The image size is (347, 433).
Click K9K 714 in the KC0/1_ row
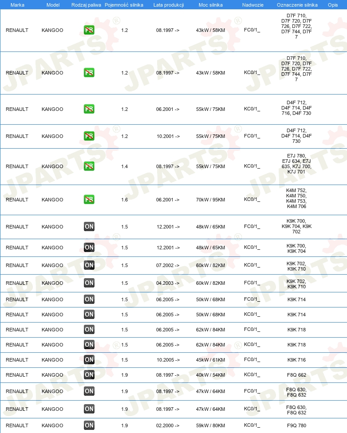pyautogui.click(x=296, y=315)
